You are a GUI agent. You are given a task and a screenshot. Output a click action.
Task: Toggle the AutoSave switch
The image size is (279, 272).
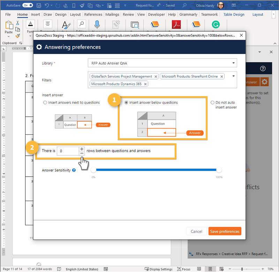click(x=28, y=5)
